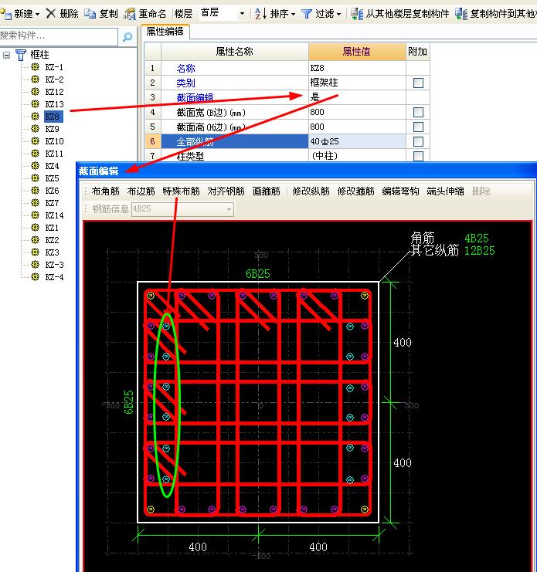Screen dimensions: 537x572
Task: Click the 柱类型 value cell (中柱)
Action: pyautogui.click(x=357, y=156)
